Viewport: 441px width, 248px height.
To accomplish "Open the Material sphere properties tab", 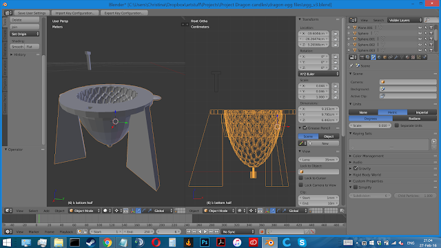I will click(407, 57).
